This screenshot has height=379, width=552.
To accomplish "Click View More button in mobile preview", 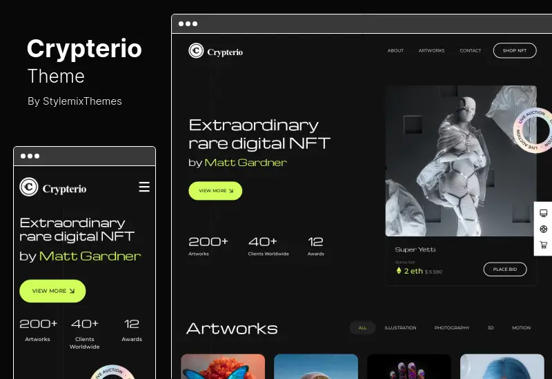I will coord(52,291).
